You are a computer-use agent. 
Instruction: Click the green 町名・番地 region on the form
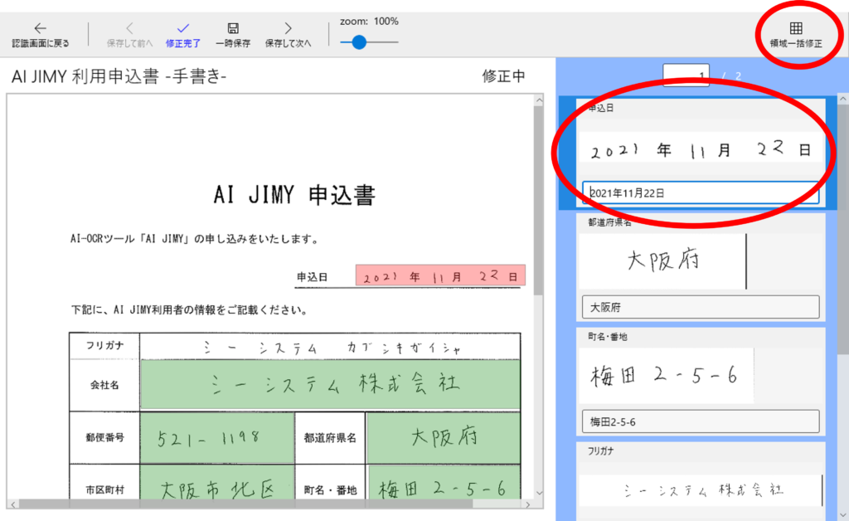tap(444, 483)
